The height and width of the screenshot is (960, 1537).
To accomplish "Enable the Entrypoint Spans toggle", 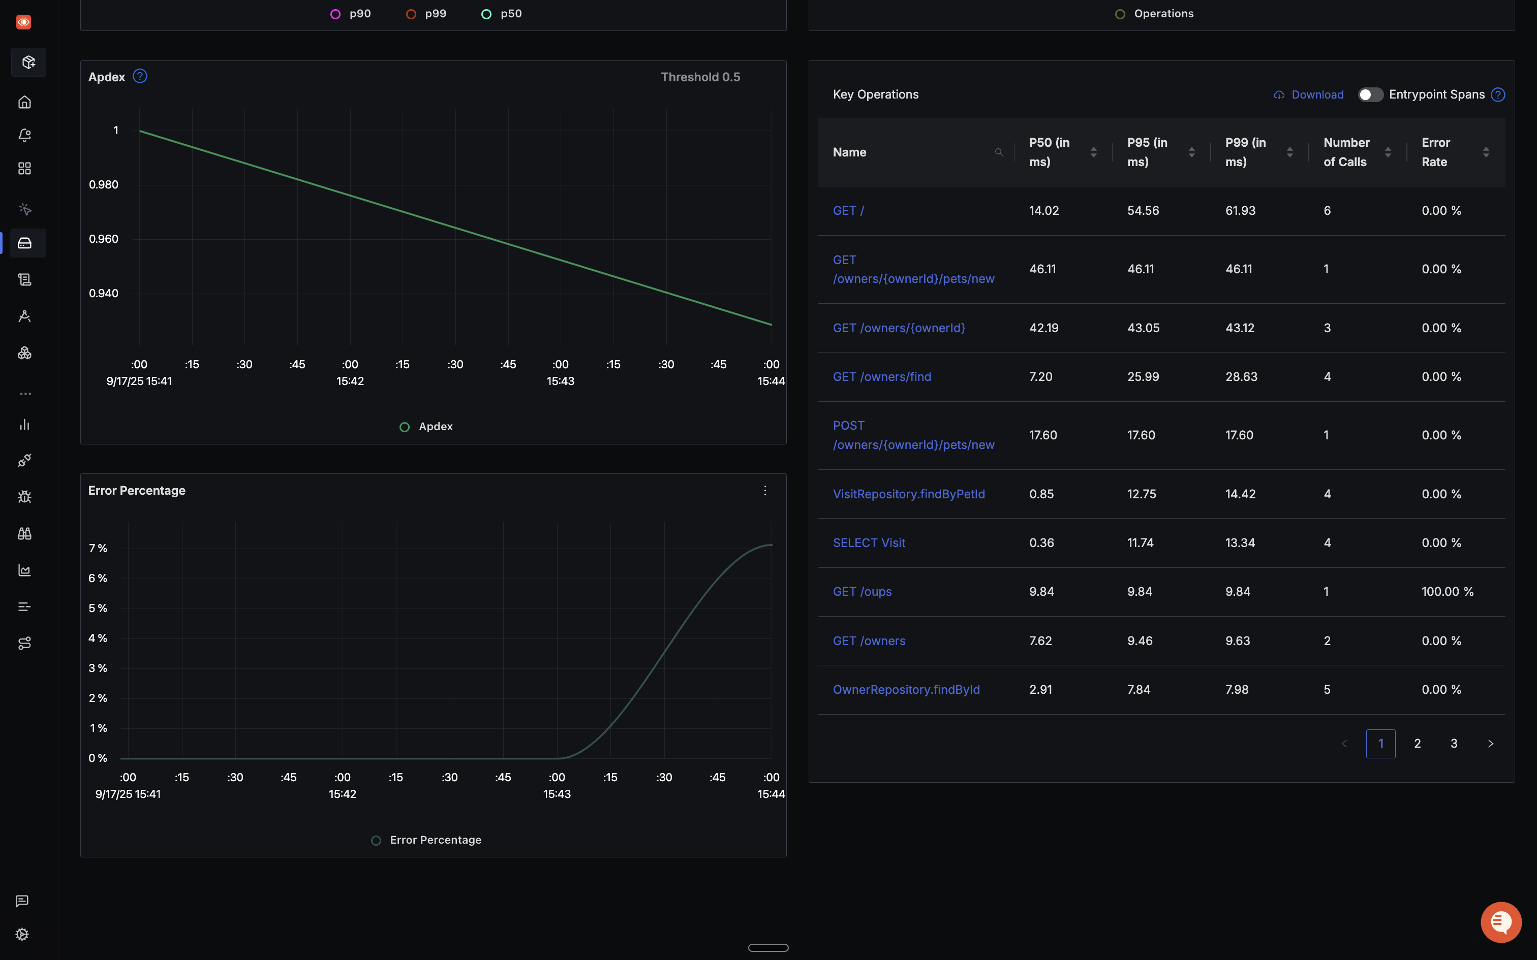I will [1370, 94].
